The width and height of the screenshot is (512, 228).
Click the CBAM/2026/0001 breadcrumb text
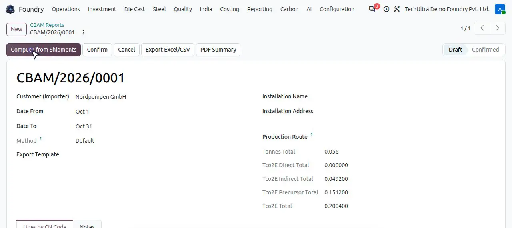pyautogui.click(x=52, y=32)
